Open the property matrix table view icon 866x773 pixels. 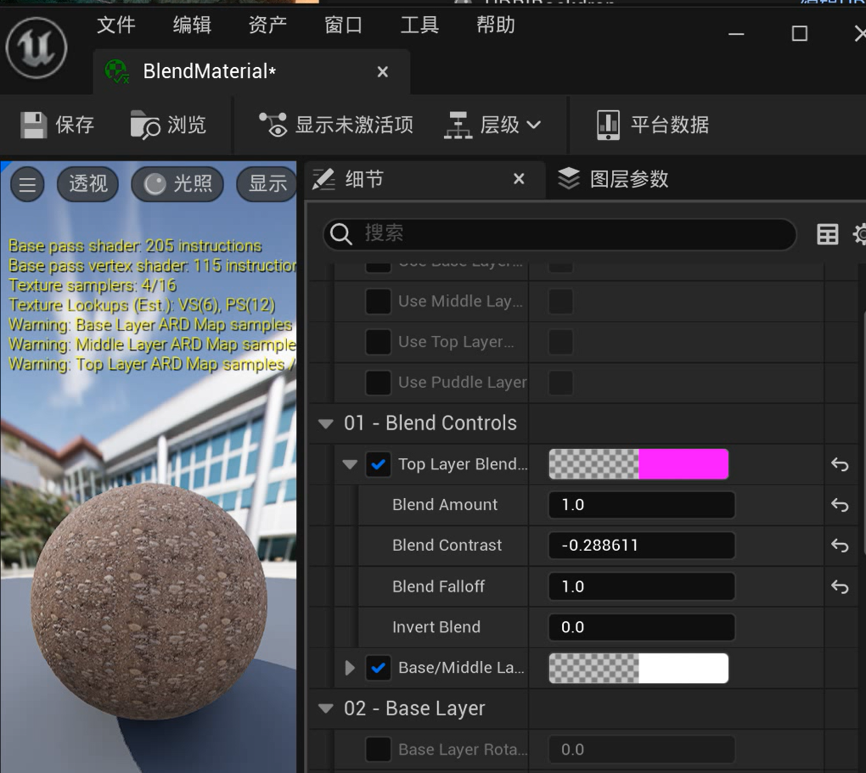click(827, 234)
